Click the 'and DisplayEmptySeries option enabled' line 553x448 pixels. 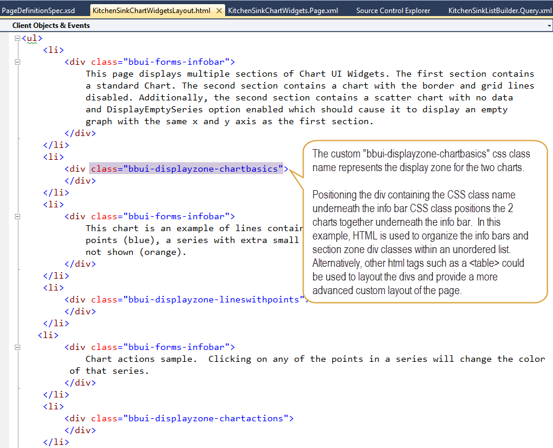(x=296, y=110)
